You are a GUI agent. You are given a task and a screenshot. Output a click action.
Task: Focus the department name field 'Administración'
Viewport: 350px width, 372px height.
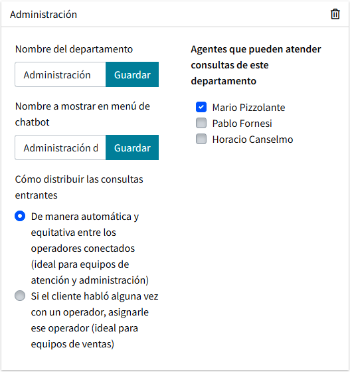60,74
